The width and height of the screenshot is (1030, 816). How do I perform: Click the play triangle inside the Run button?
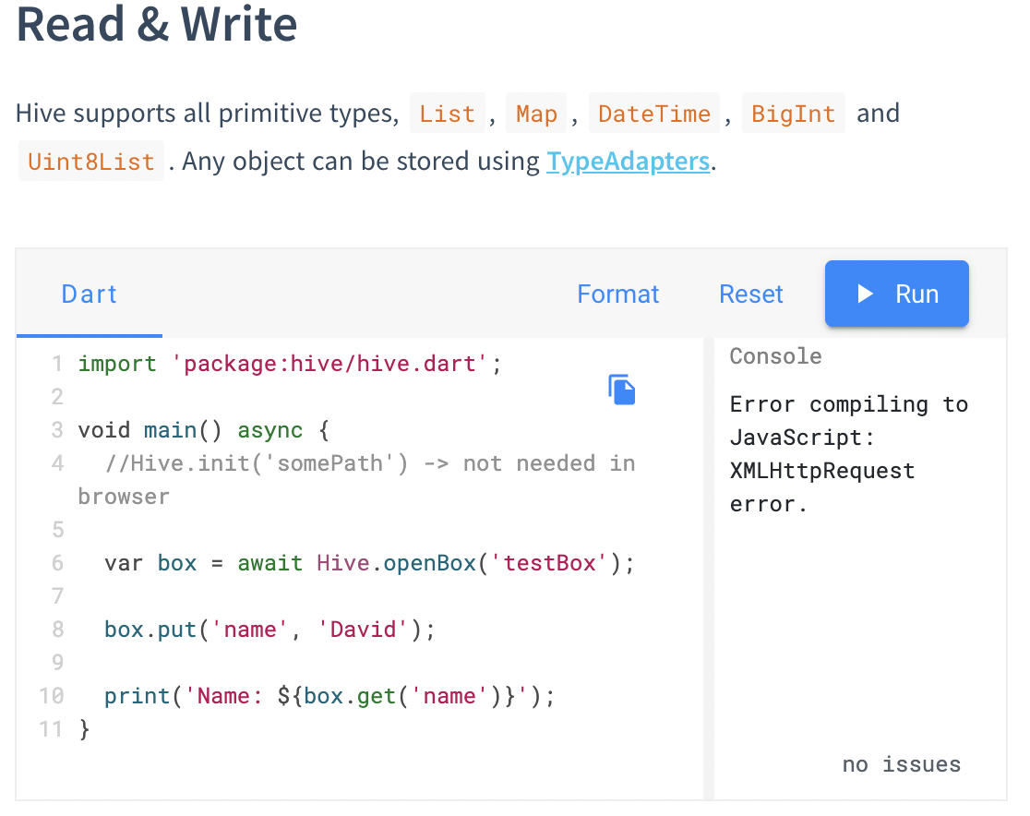coord(866,294)
